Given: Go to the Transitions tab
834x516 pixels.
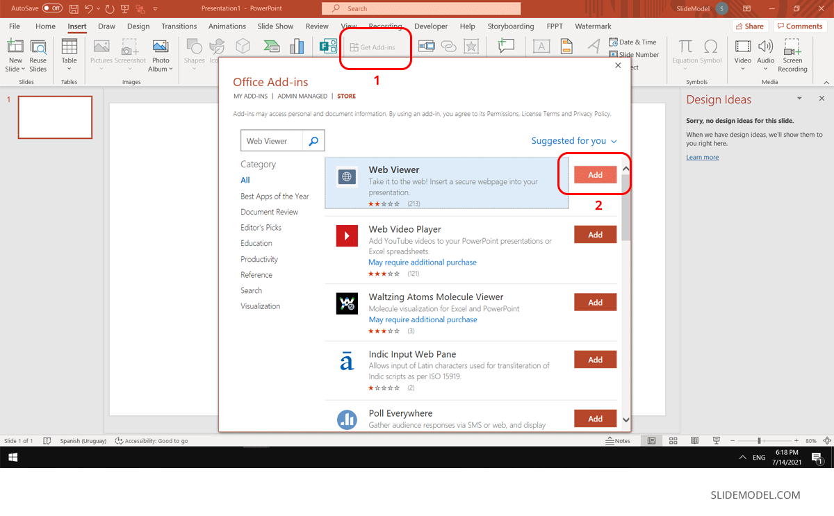Looking at the screenshot, I should pyautogui.click(x=179, y=26).
